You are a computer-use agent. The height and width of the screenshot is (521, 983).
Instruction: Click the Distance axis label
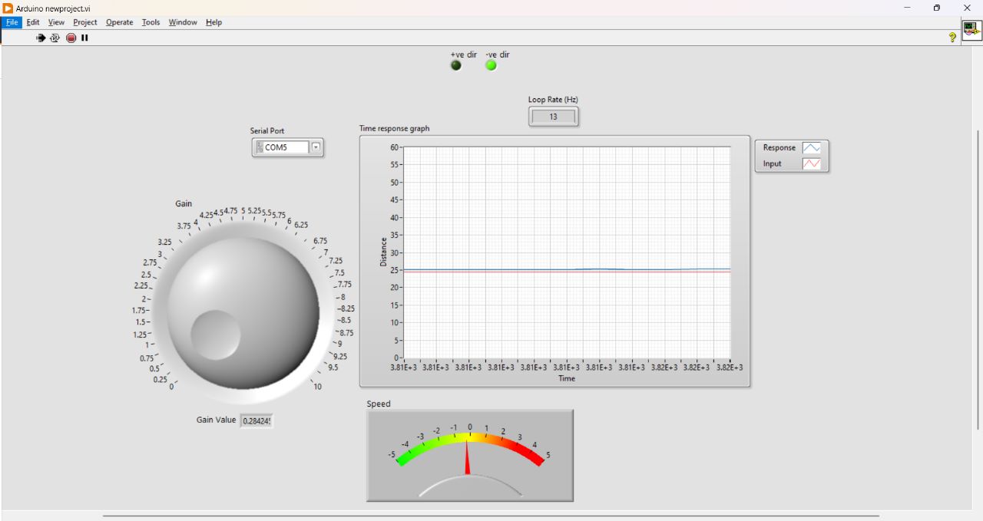click(x=384, y=252)
